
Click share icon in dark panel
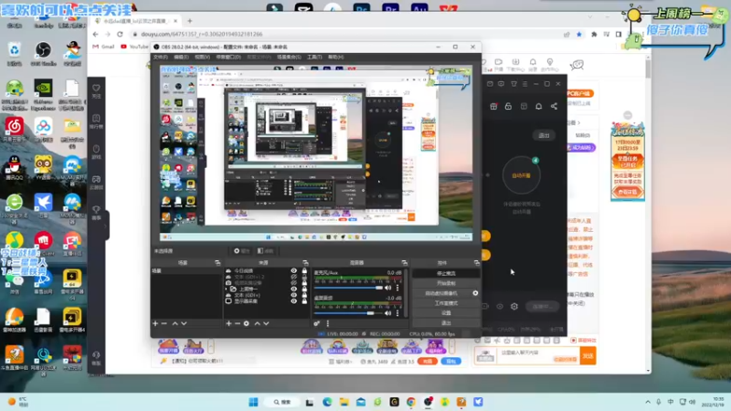554,106
